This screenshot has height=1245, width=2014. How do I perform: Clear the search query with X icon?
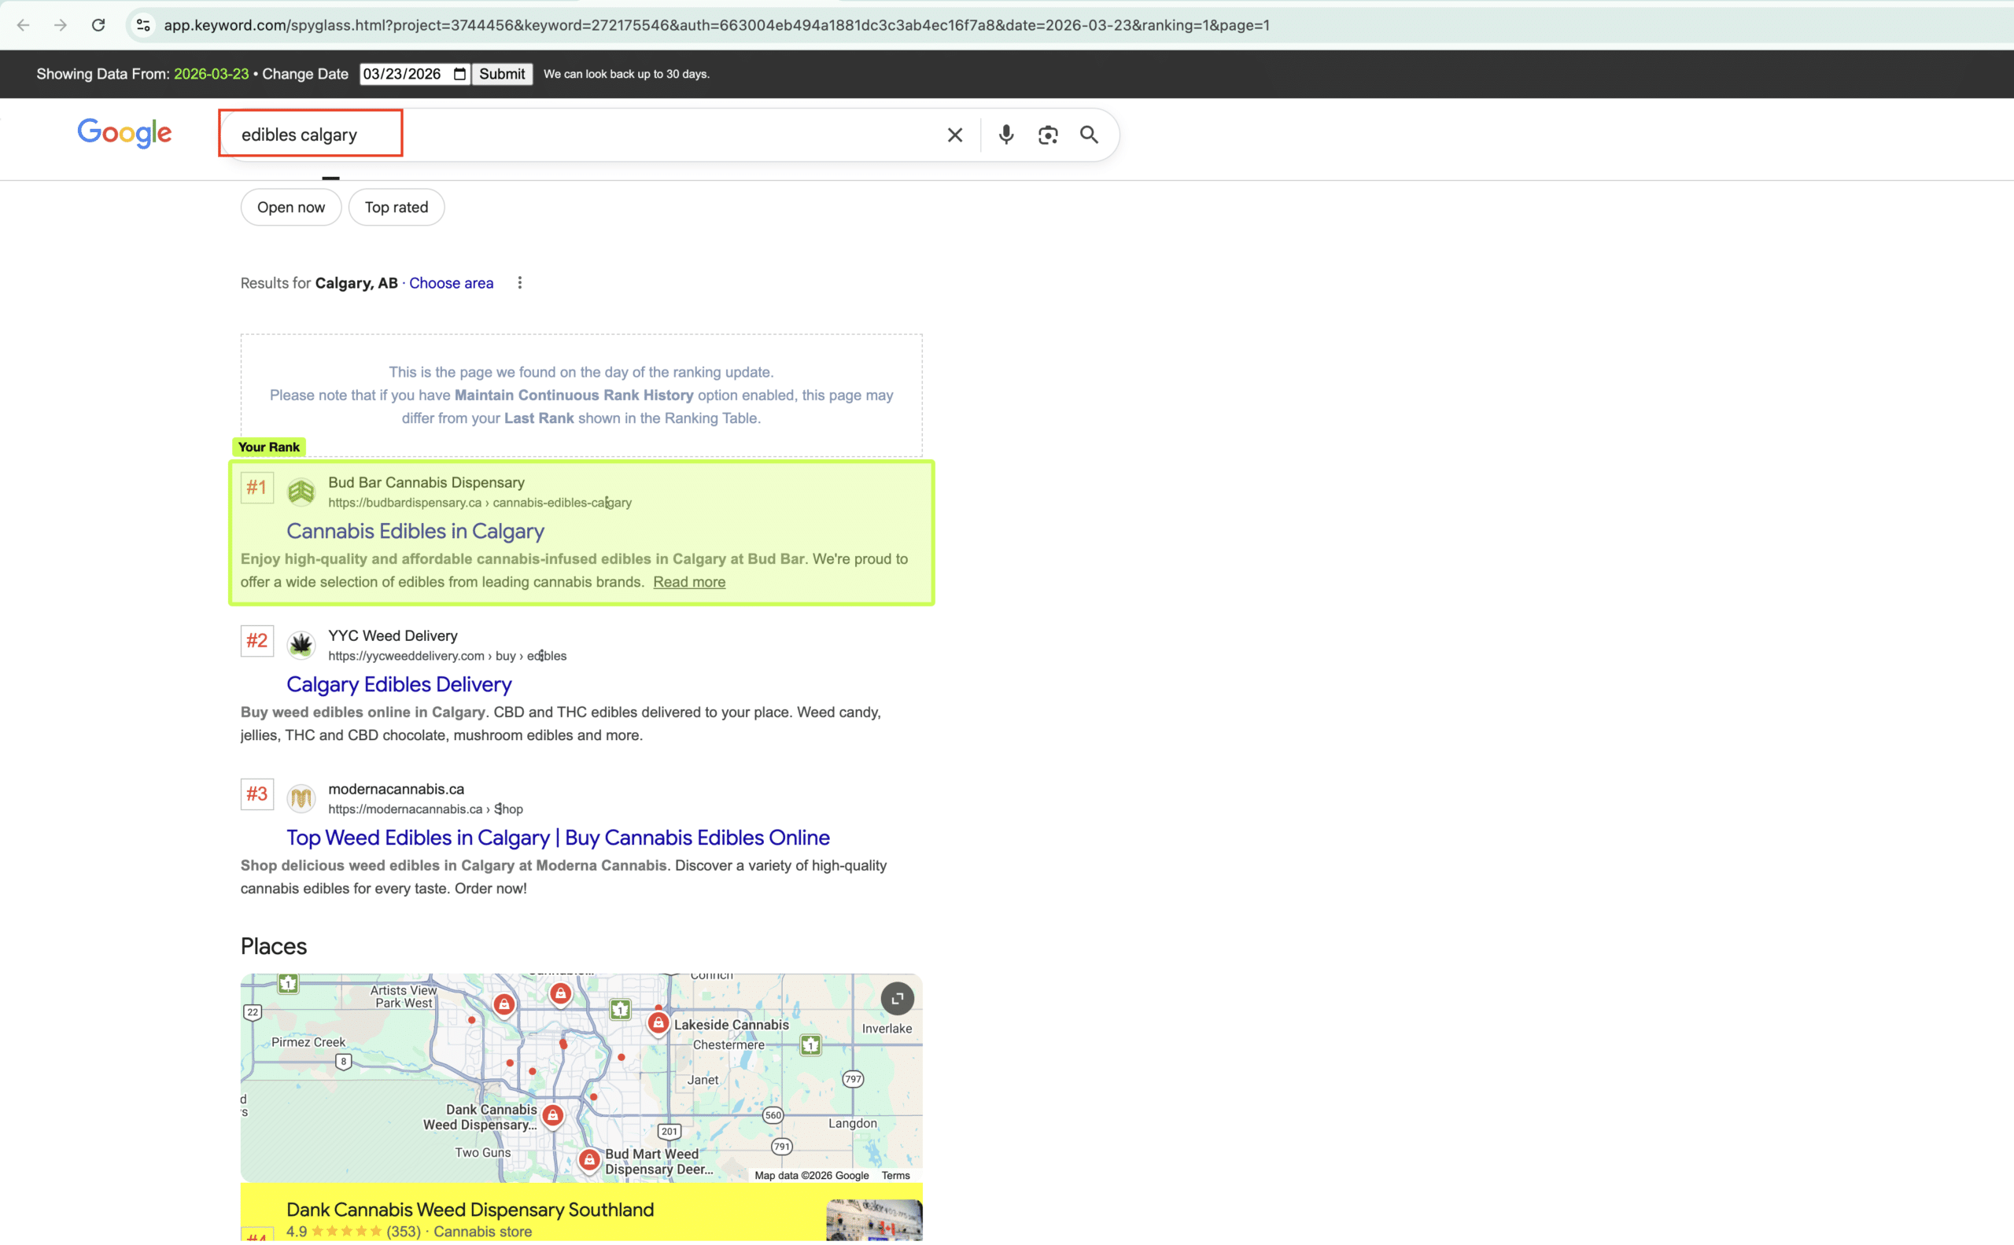click(955, 135)
